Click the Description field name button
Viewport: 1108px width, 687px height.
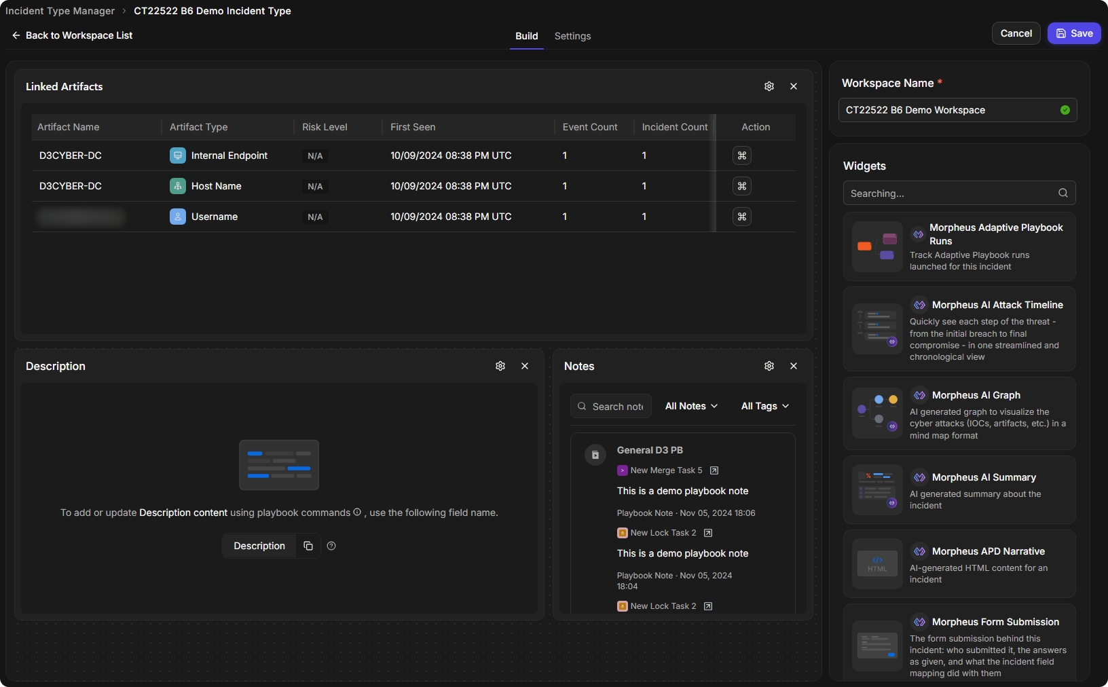[x=259, y=546]
